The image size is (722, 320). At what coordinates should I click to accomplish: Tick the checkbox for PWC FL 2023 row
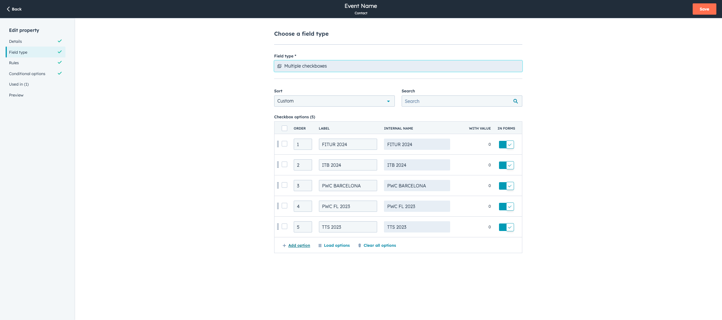coord(285,206)
